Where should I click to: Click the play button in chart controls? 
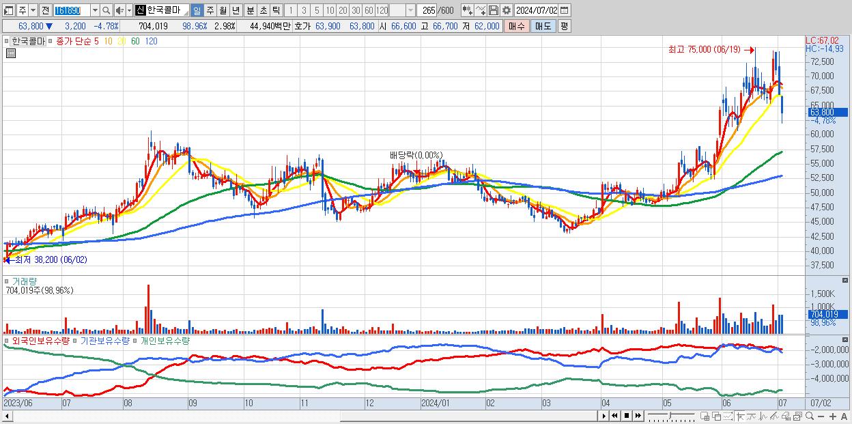click(603, 416)
